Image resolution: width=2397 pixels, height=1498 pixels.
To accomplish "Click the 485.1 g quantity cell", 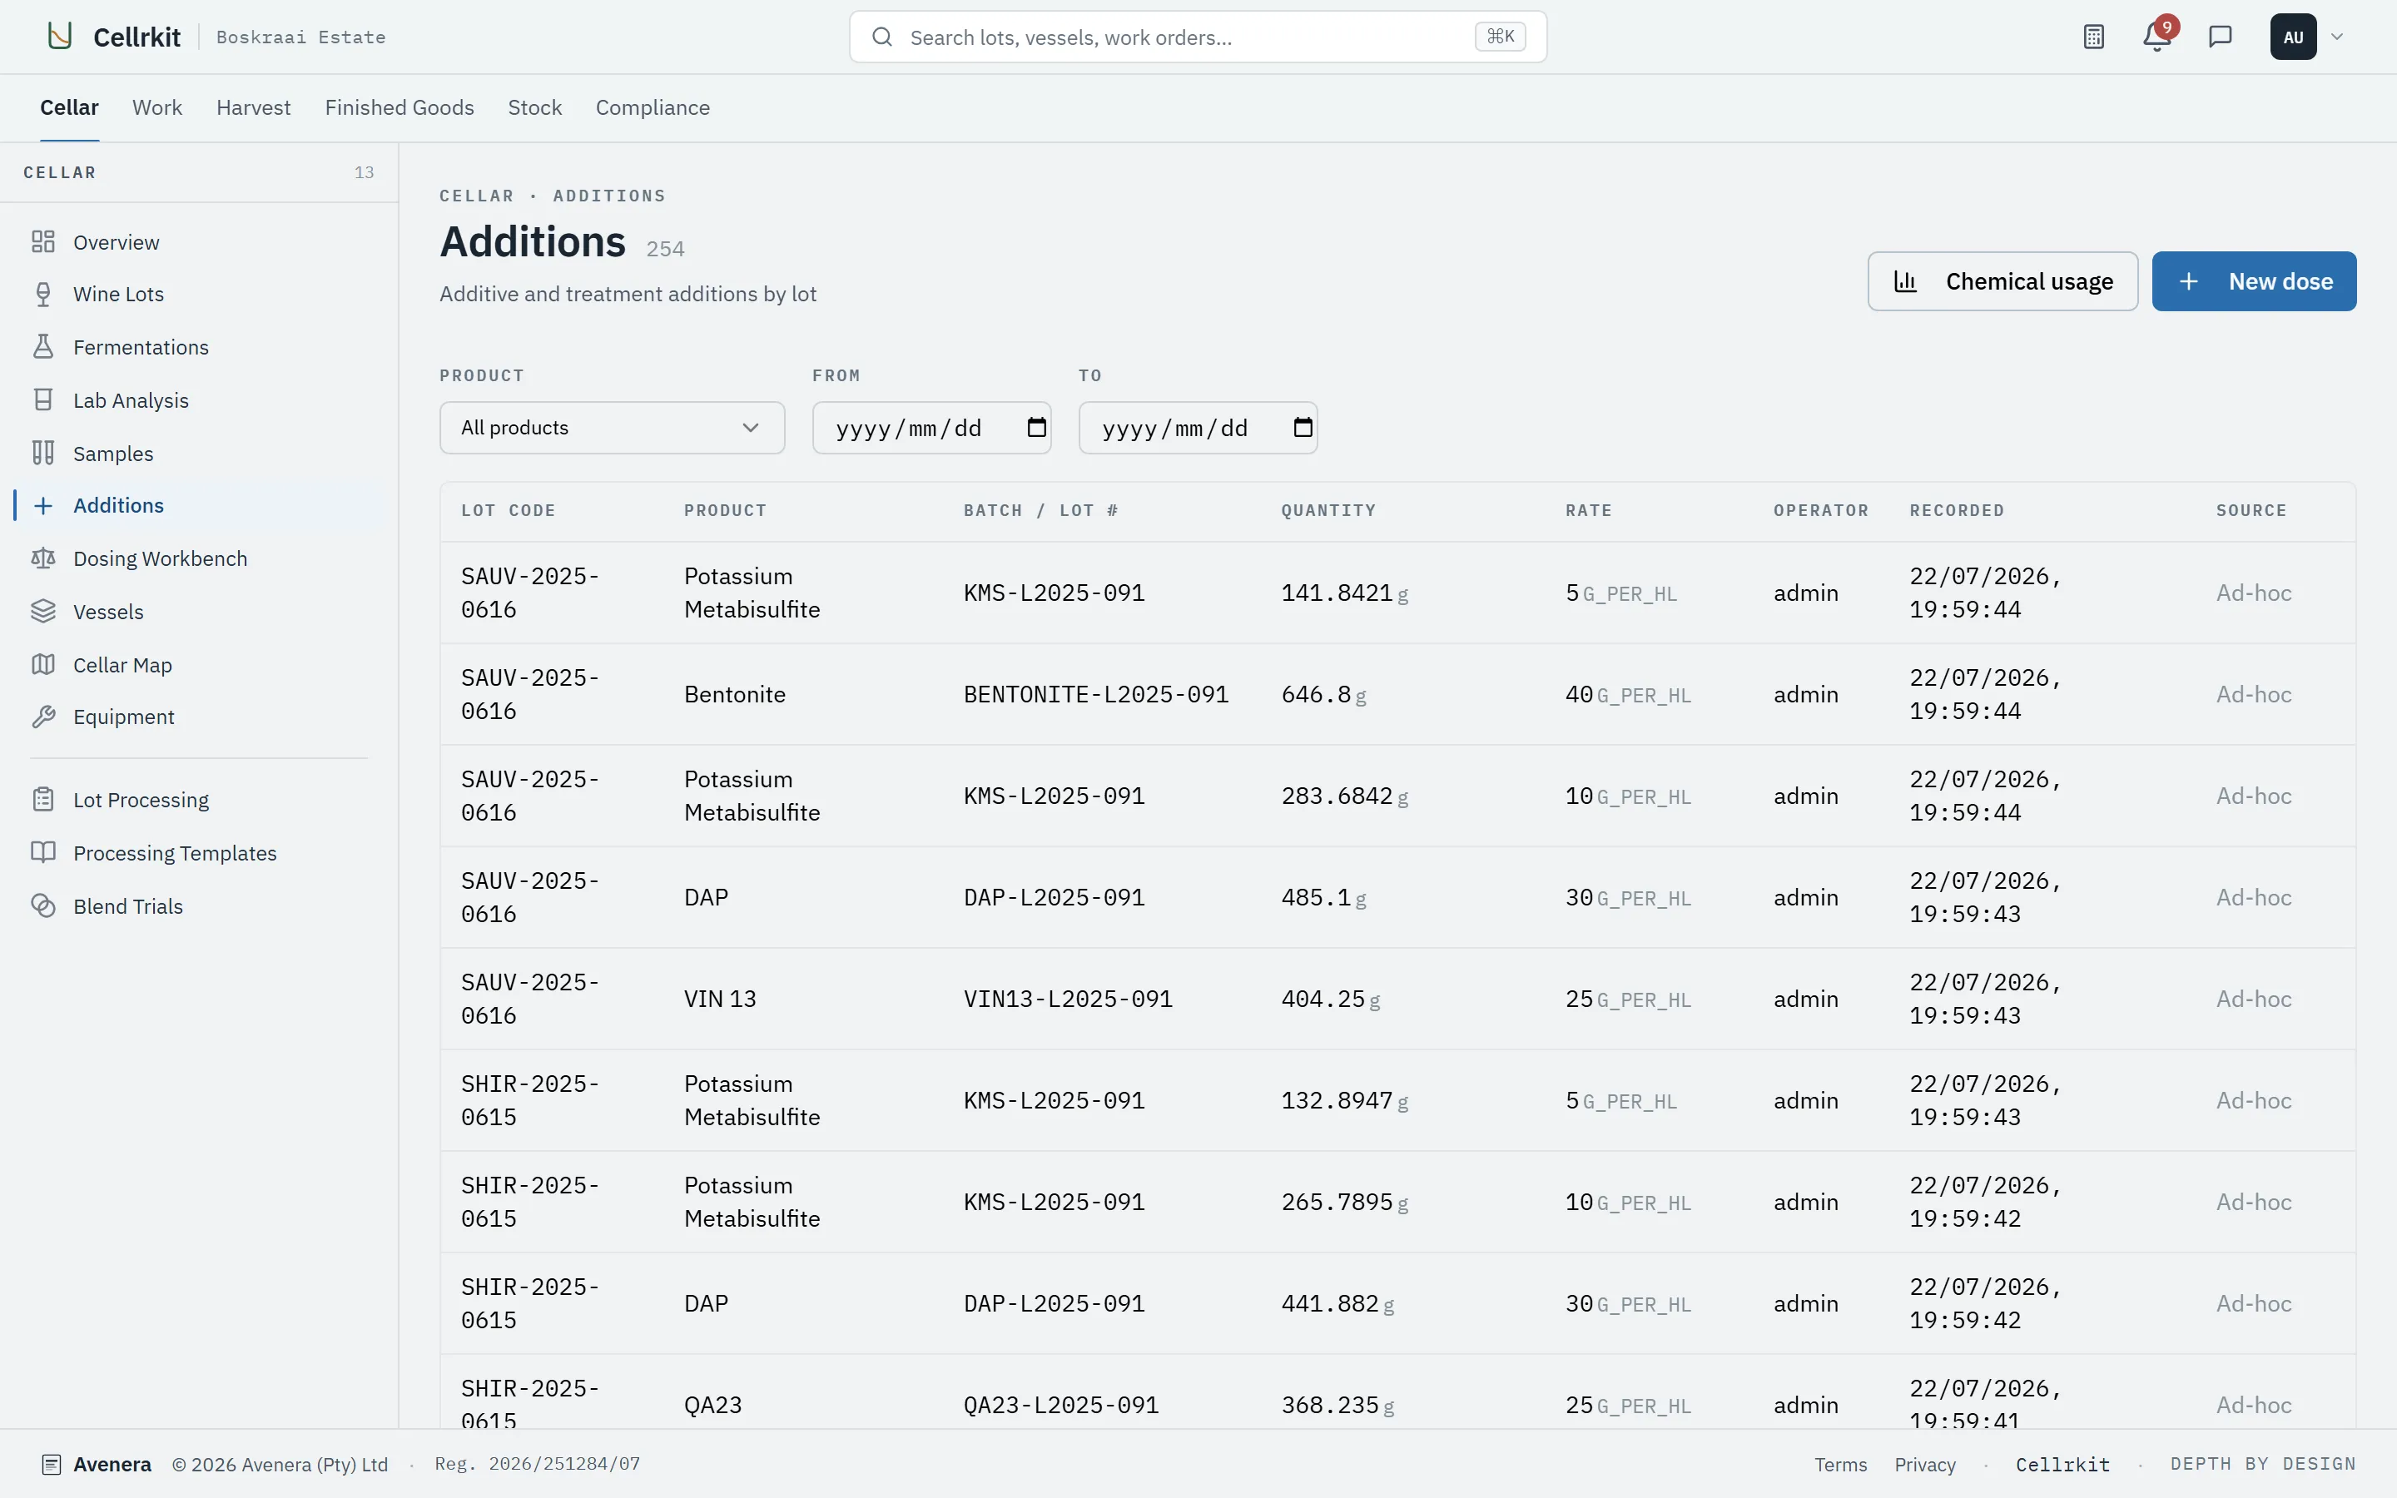I will click(1323, 898).
